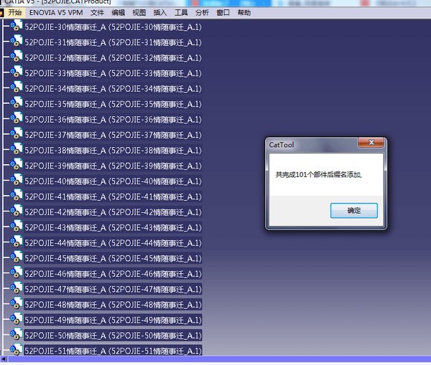Image resolution: width=431 pixels, height=365 pixels.
Task: Select tree node 52POJIE-37情随事迁_A
Action: [113, 135]
